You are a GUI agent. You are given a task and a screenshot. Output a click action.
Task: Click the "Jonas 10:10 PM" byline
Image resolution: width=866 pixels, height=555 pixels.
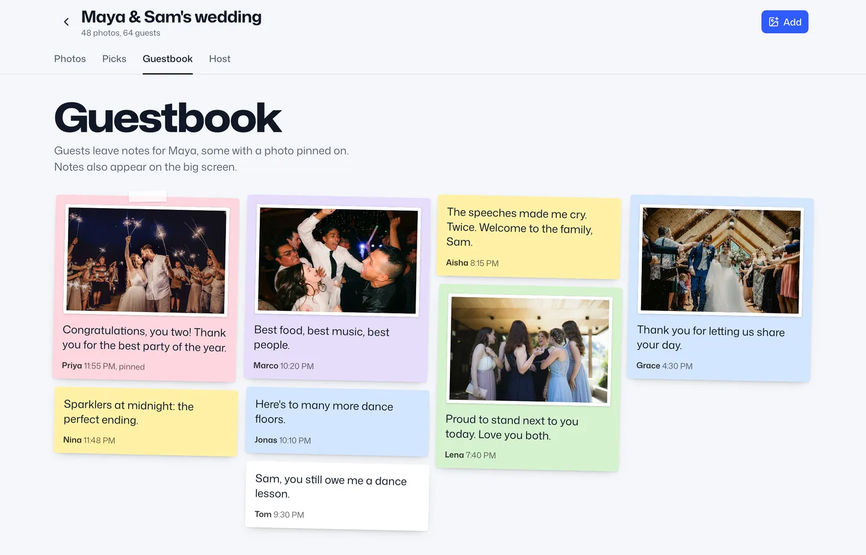pos(283,440)
